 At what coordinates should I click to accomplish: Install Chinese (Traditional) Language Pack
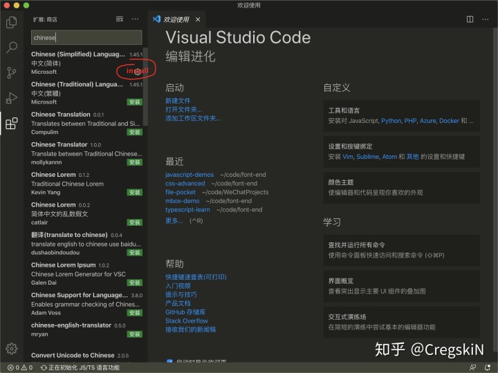135,102
